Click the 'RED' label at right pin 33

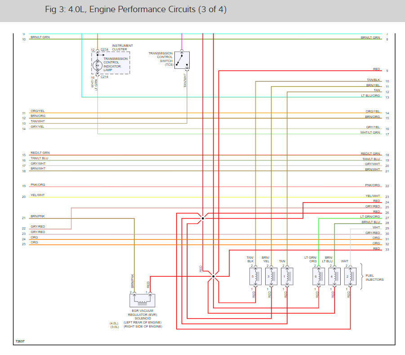click(x=376, y=248)
